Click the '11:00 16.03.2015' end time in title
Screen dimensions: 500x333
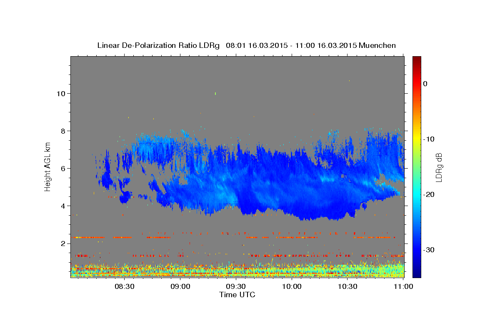click(326, 45)
